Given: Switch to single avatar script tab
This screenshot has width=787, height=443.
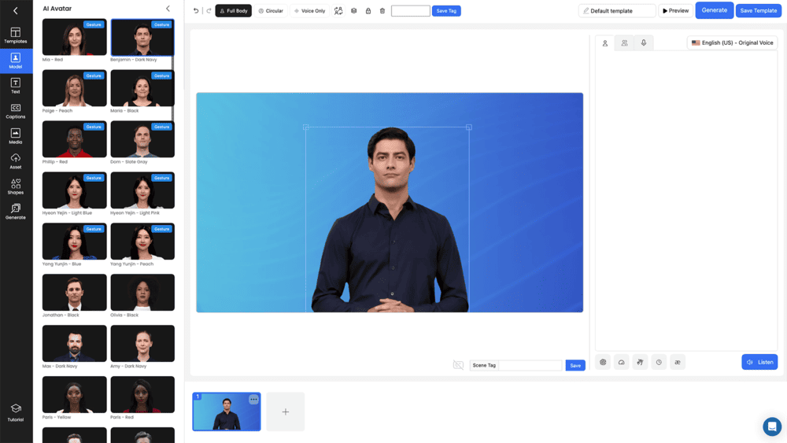Looking at the screenshot, I should 604,43.
